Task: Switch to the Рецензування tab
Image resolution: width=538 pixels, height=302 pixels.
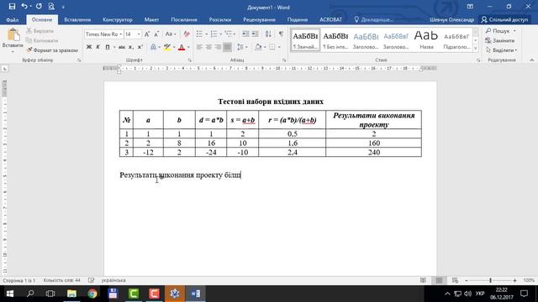Action: pyautogui.click(x=259, y=19)
